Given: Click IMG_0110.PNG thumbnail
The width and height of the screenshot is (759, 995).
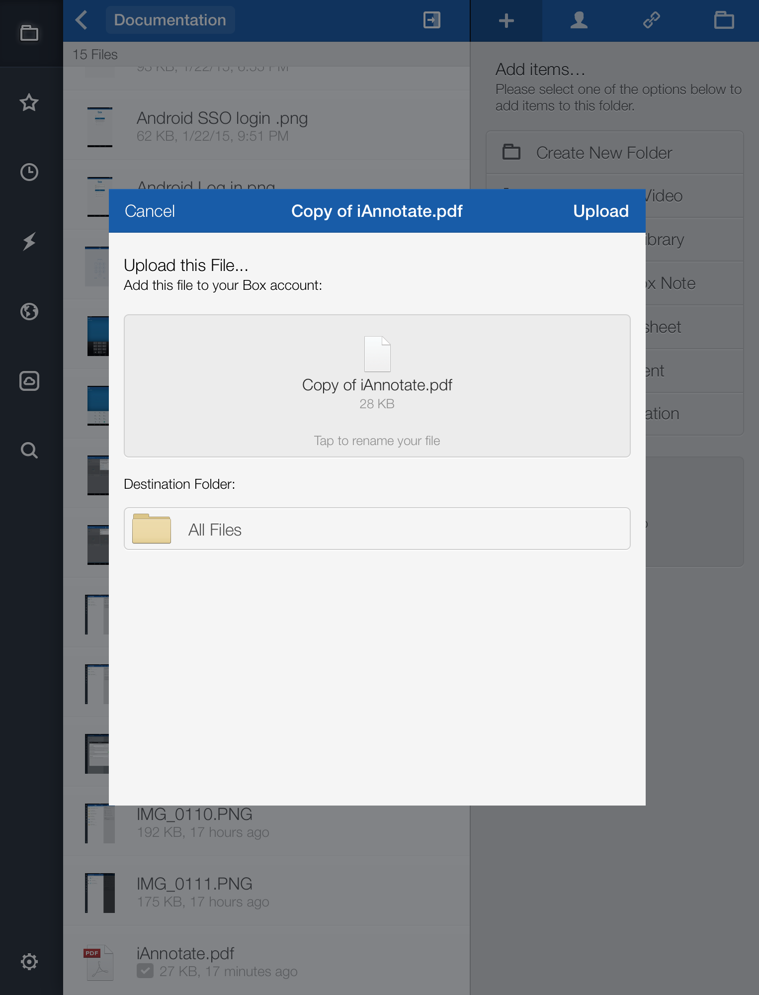Looking at the screenshot, I should pyautogui.click(x=99, y=823).
